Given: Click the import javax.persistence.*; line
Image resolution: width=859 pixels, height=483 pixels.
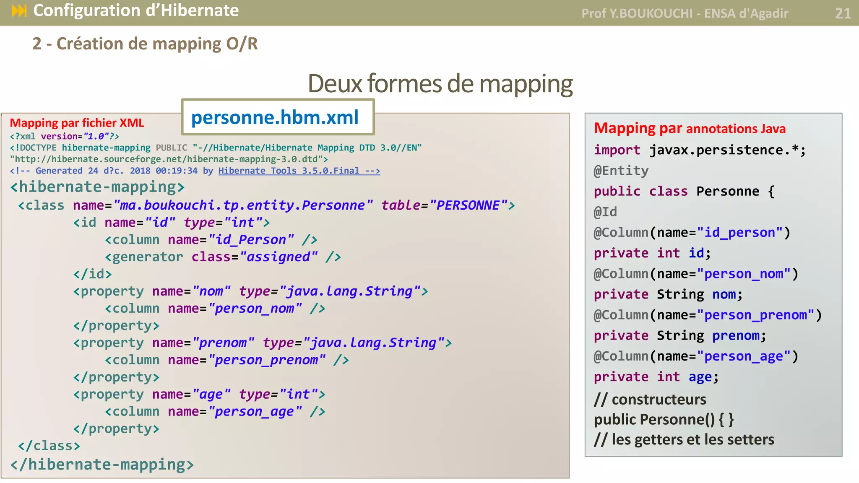Looking at the screenshot, I should (x=700, y=150).
